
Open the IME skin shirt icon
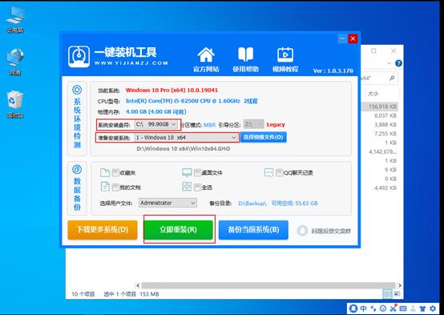click(x=422, y=309)
